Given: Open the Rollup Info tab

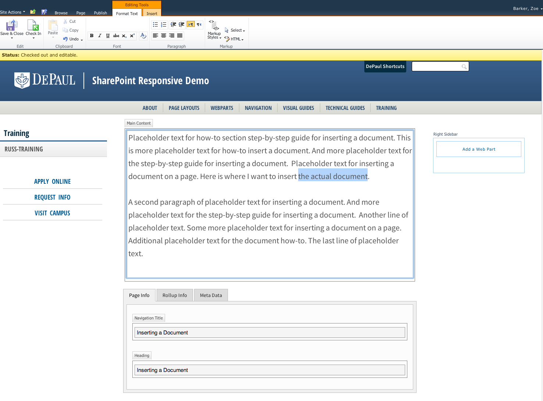Looking at the screenshot, I should tap(174, 295).
